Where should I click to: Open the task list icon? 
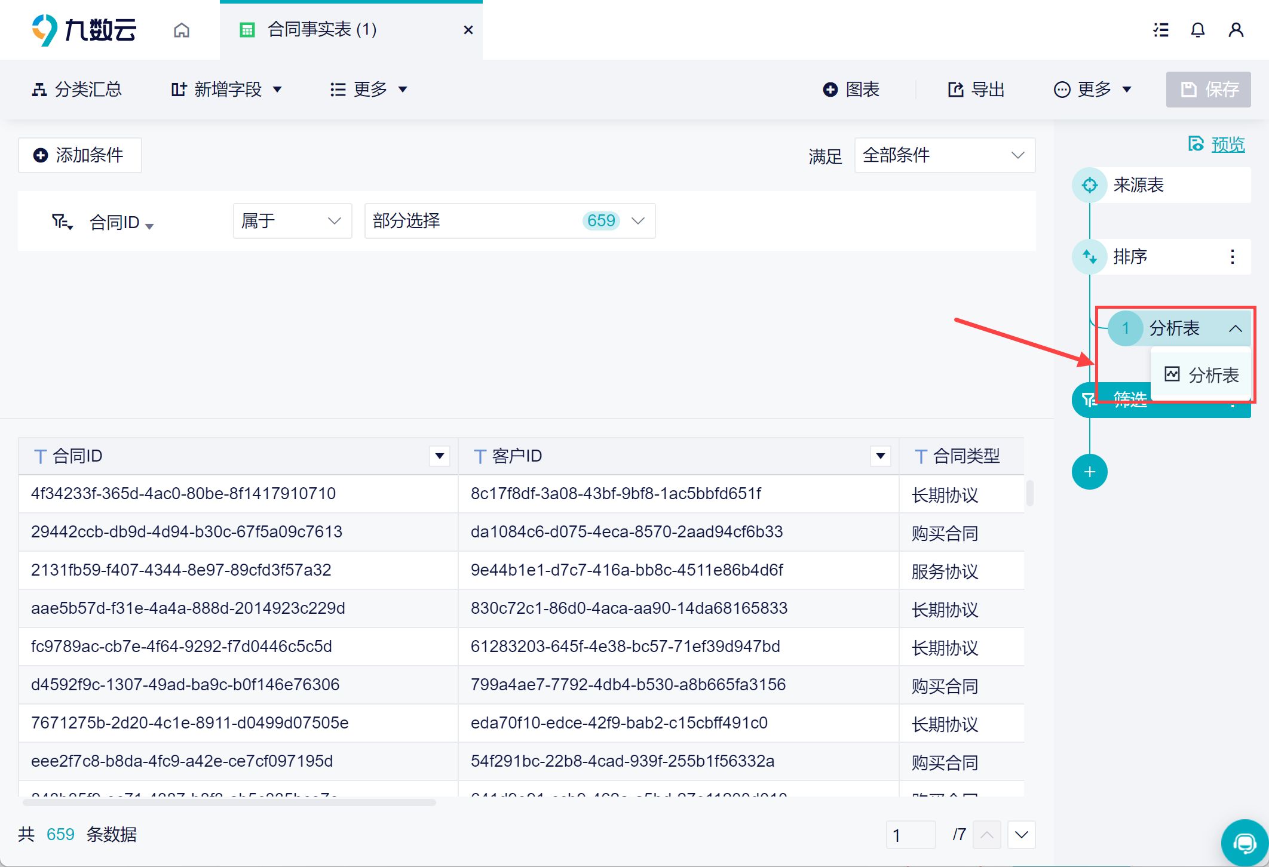(1160, 30)
